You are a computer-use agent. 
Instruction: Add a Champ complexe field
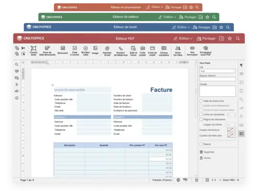coord(164,51)
